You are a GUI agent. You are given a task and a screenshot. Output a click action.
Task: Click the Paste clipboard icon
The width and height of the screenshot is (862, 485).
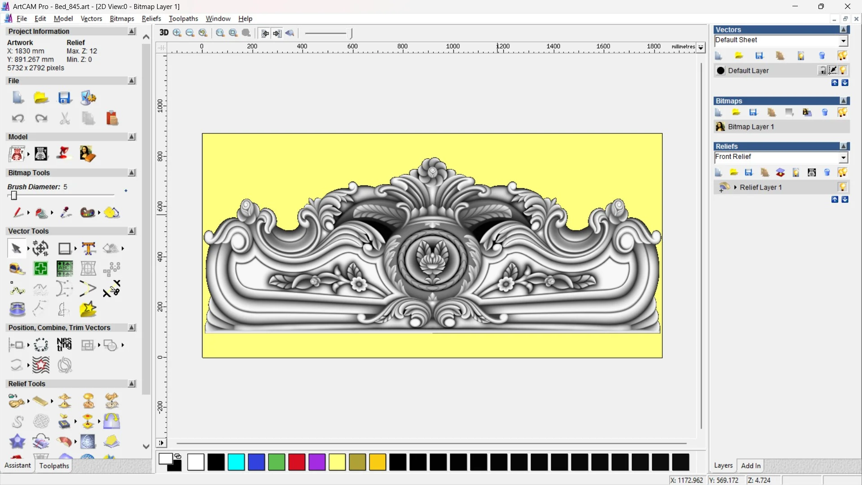[112, 119]
